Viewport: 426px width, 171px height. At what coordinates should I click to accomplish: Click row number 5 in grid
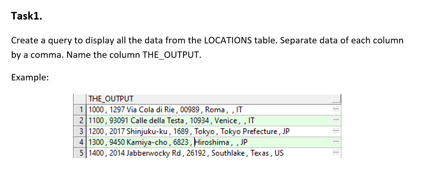[80, 153]
